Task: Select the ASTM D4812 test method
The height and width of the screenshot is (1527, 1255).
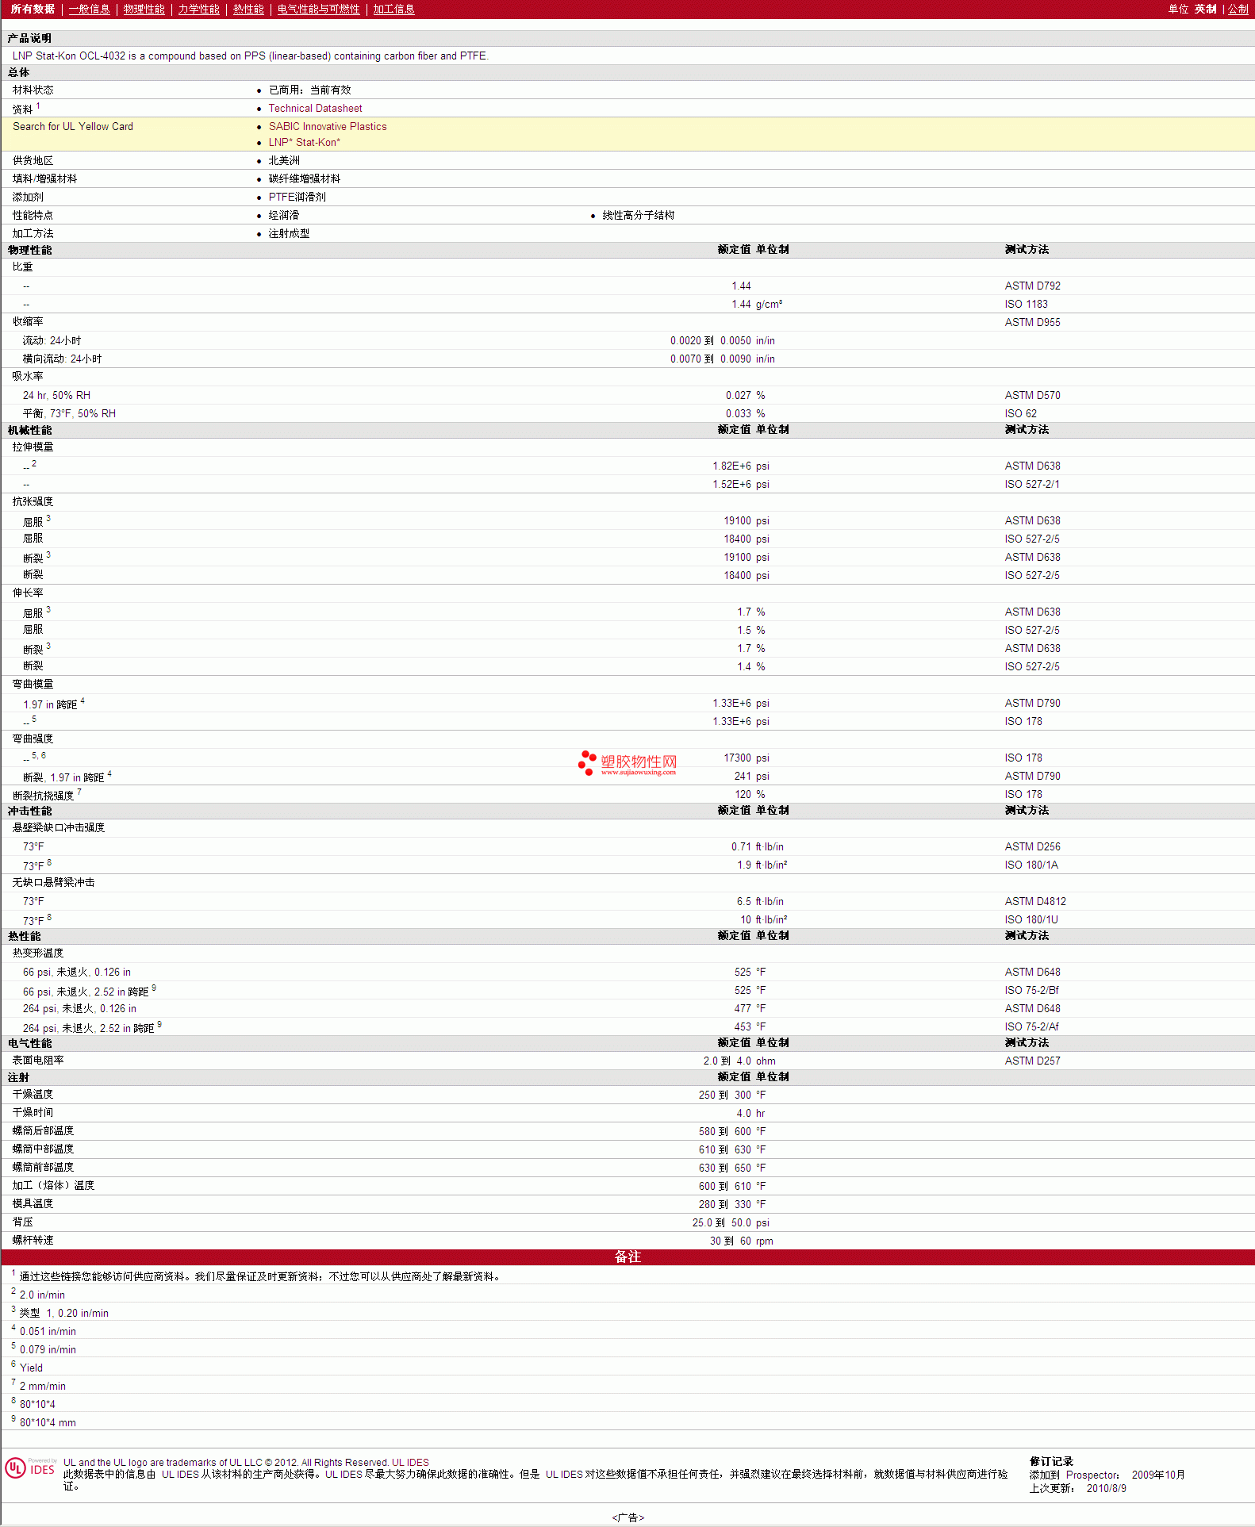Action: pyautogui.click(x=1035, y=902)
